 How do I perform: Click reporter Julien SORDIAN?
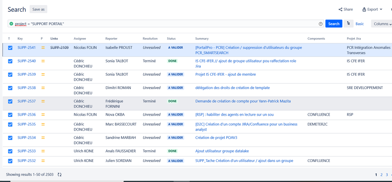(x=118, y=161)
